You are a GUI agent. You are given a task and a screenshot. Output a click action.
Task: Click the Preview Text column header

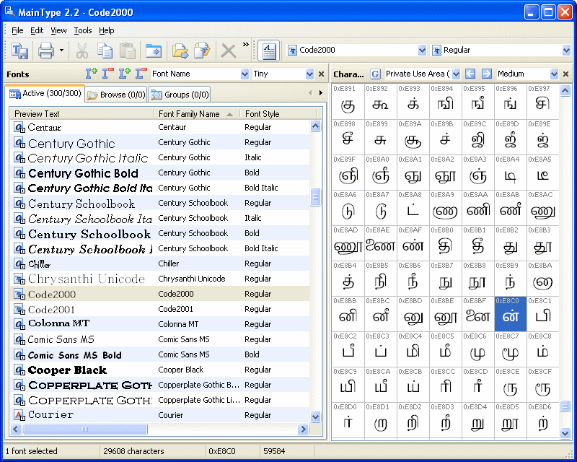(x=82, y=114)
